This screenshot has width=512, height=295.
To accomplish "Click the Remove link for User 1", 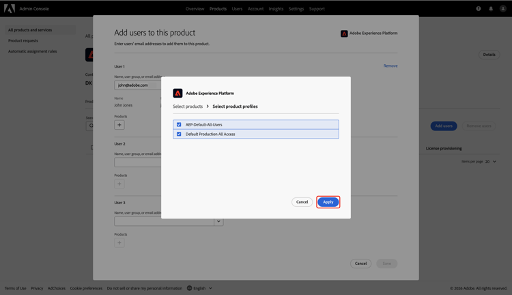I will point(390,66).
